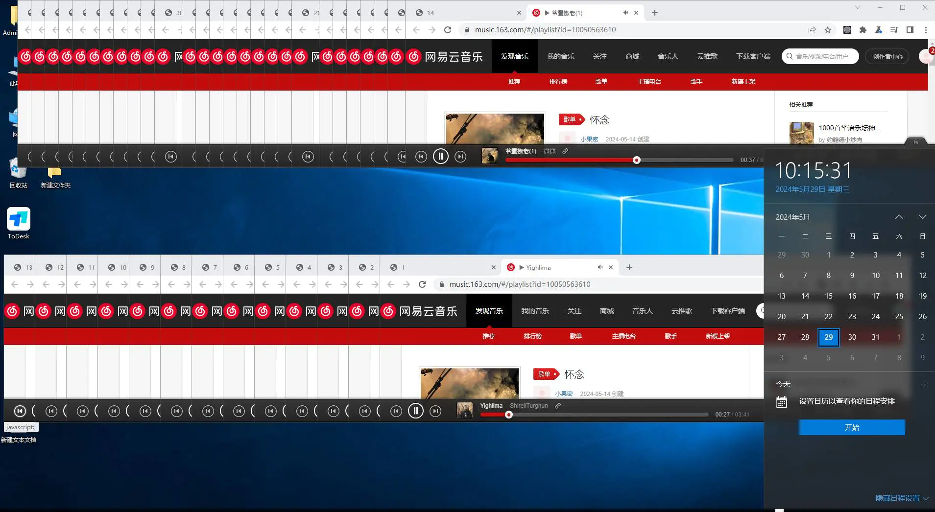
Task: Open the 回收站 Recycle Bin
Action: point(18,171)
